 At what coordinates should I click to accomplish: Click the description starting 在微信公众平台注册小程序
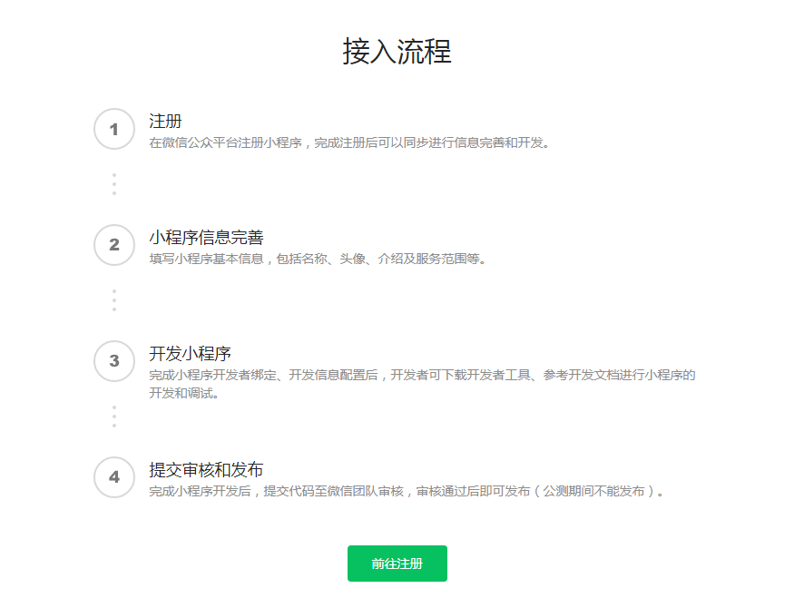(349, 142)
